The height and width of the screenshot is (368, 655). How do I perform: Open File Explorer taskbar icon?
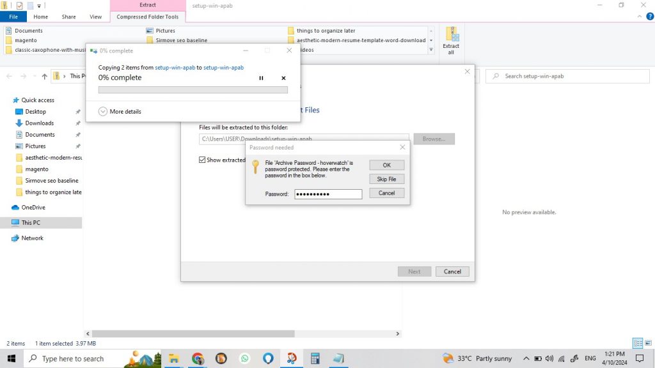[x=174, y=358]
